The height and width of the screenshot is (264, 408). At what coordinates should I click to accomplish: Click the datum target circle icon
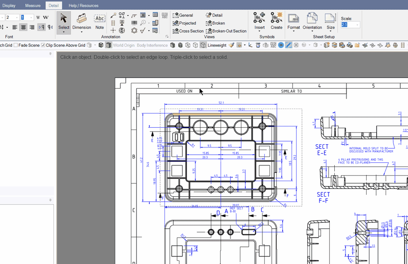tap(122, 30)
